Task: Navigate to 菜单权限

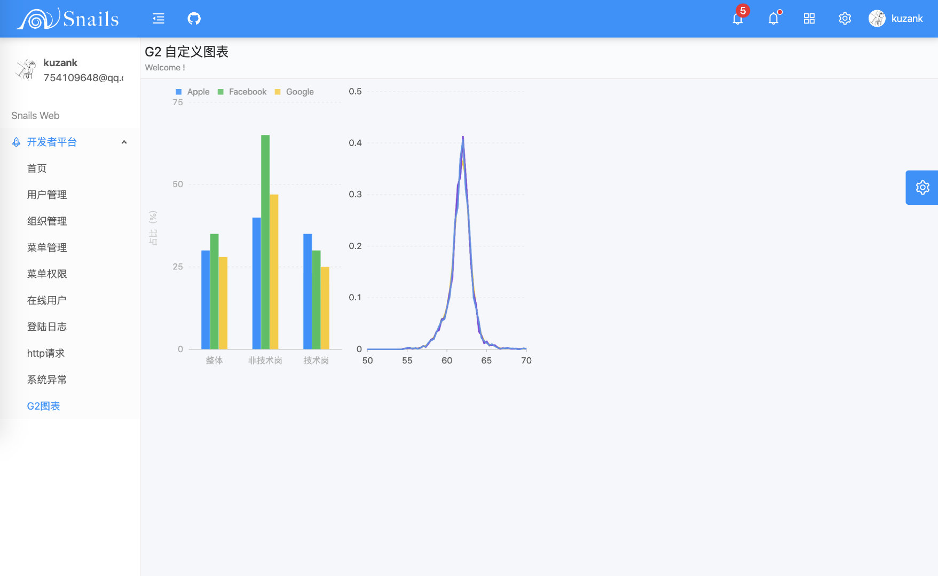Action: click(47, 274)
